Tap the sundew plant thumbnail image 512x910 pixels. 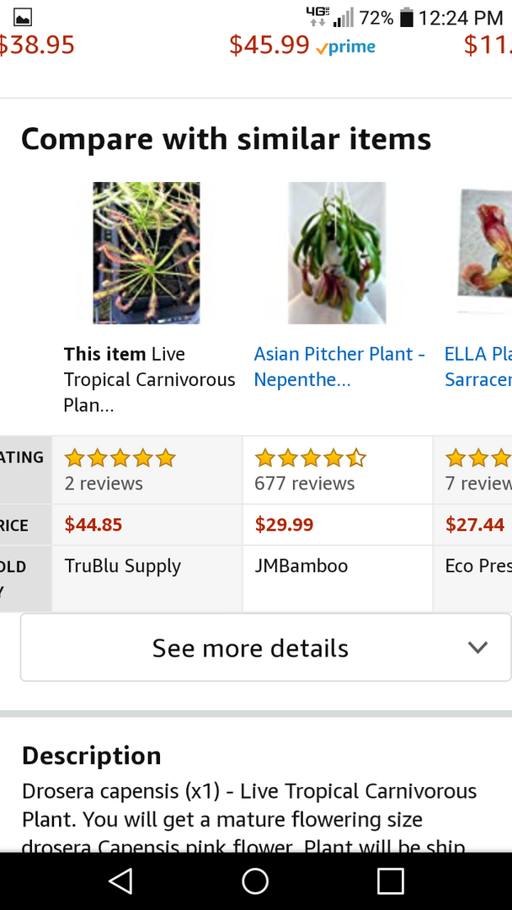coord(147,253)
